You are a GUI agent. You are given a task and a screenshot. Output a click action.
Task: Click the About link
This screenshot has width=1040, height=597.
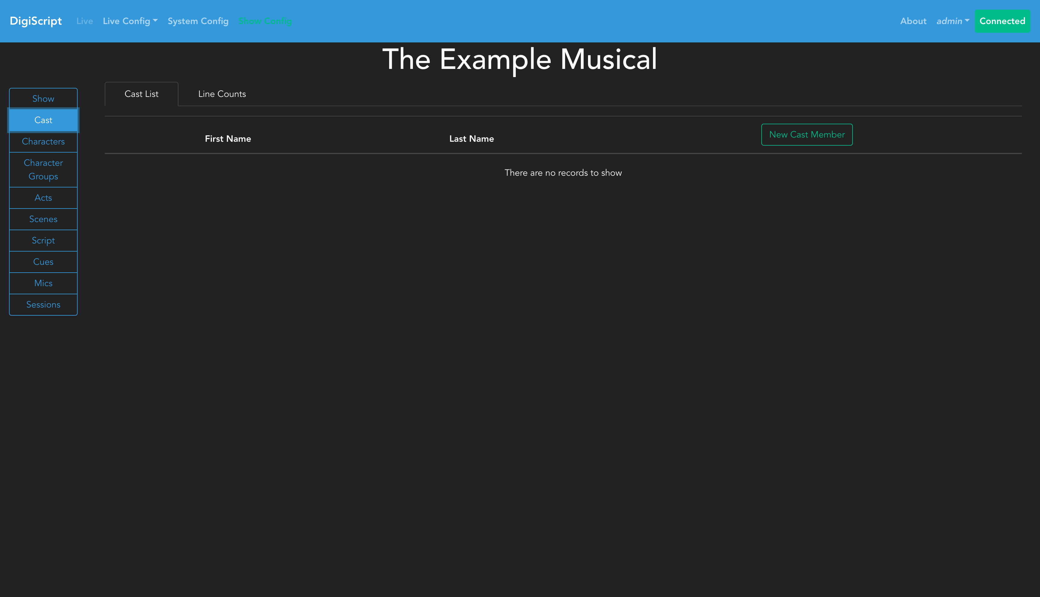pos(913,21)
